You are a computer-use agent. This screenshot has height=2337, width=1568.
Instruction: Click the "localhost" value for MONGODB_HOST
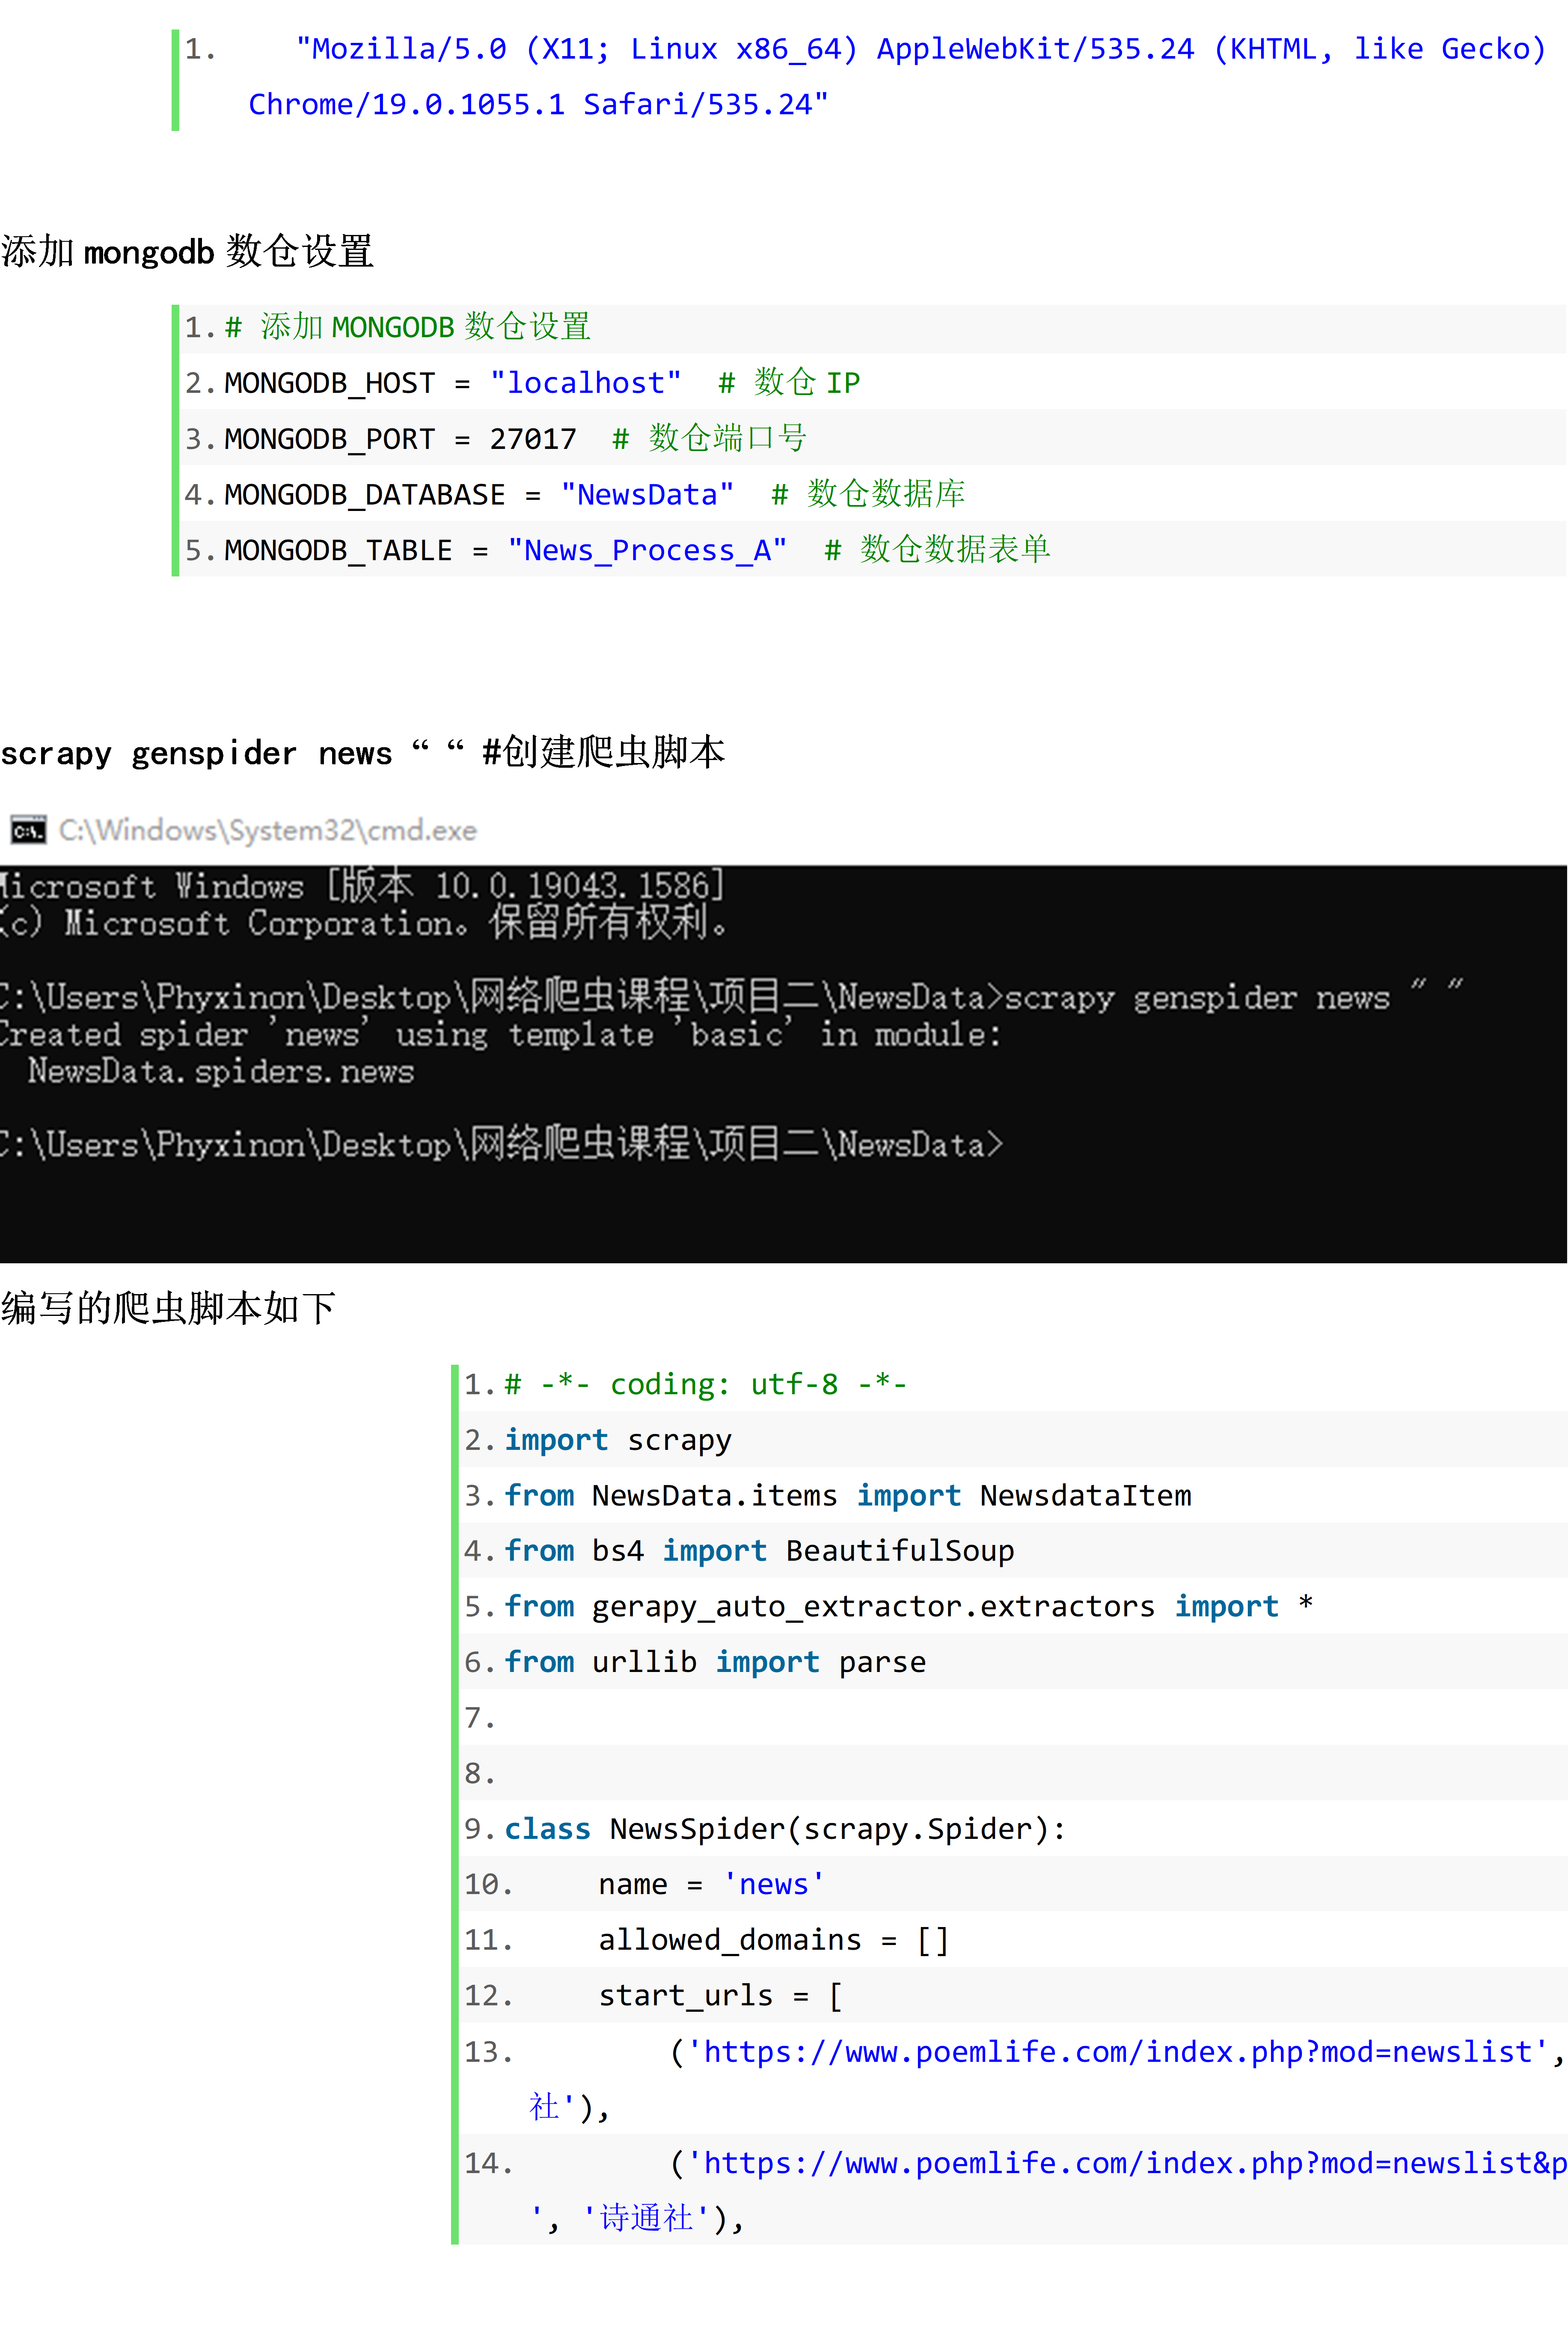point(585,383)
